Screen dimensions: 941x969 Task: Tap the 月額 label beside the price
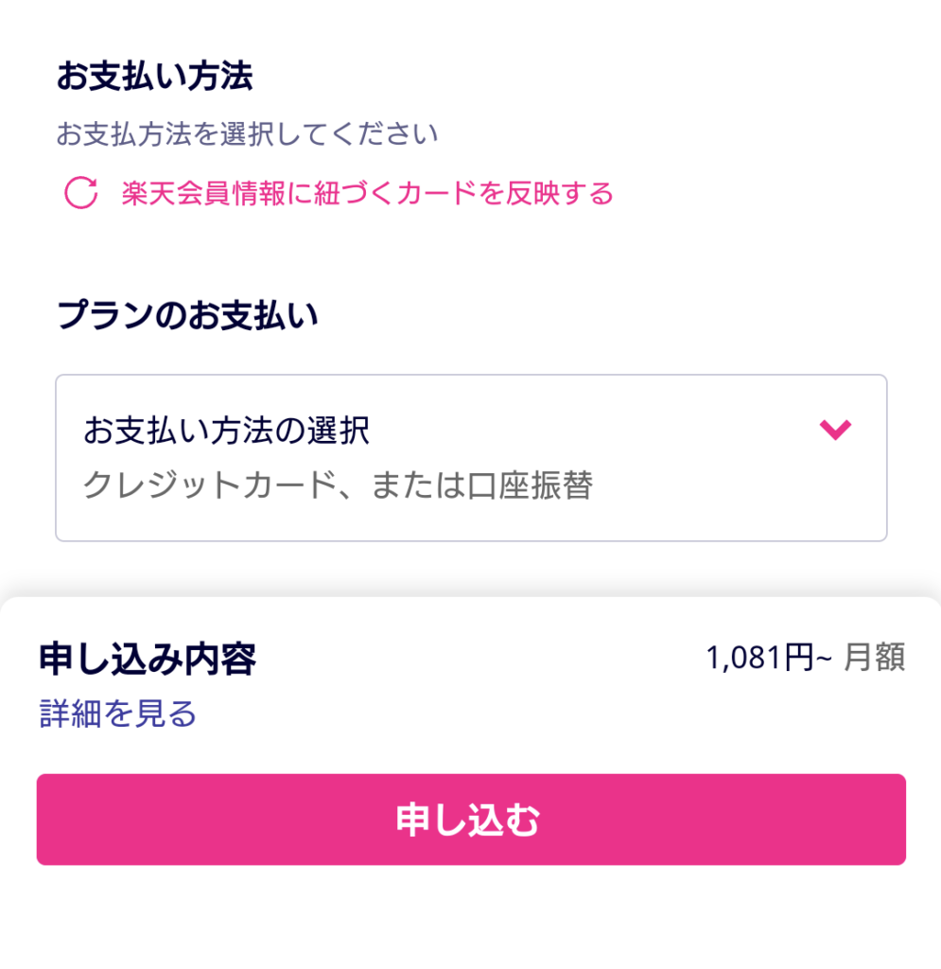(x=874, y=658)
